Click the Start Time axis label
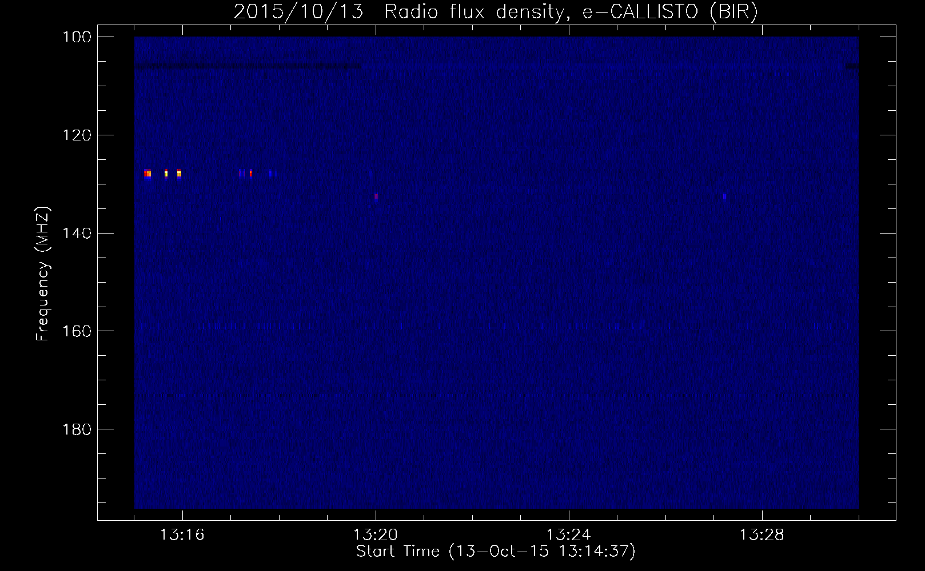The image size is (925, 571). coord(496,552)
